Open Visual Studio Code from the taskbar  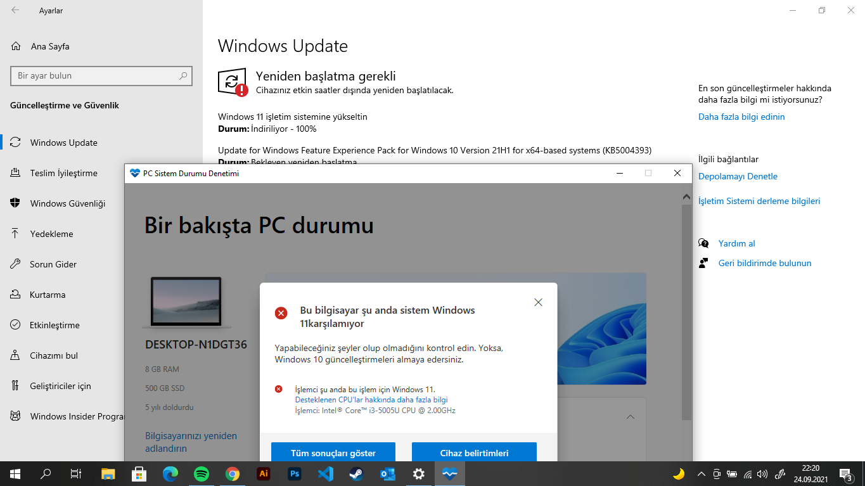point(326,473)
